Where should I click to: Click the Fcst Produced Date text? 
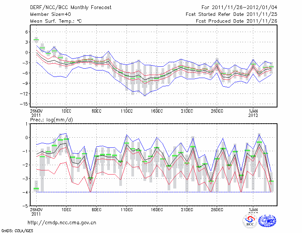(236, 21)
